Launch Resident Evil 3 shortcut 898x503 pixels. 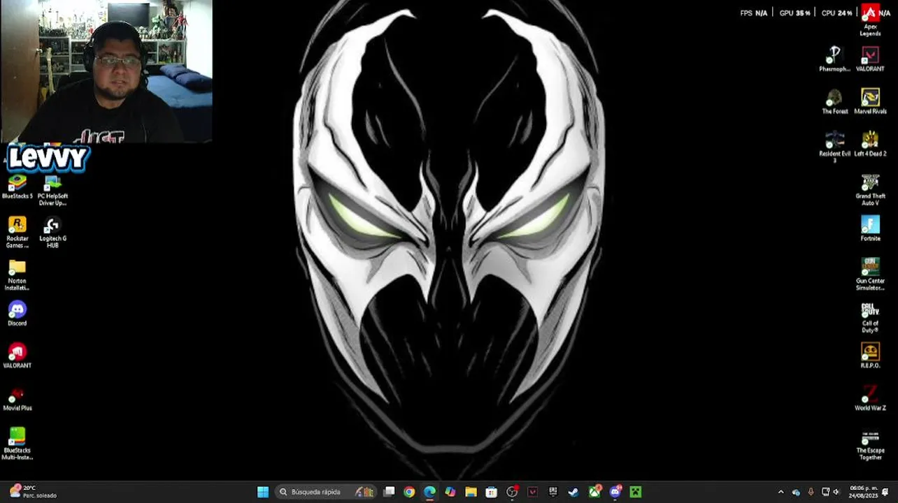click(834, 147)
